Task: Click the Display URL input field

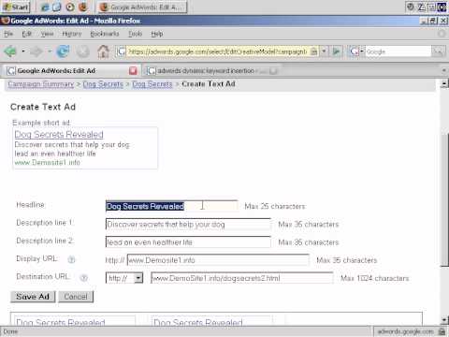Action: tap(218, 260)
